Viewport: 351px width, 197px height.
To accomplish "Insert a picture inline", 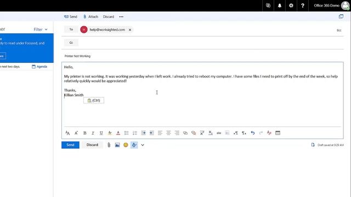I will tap(117, 145).
